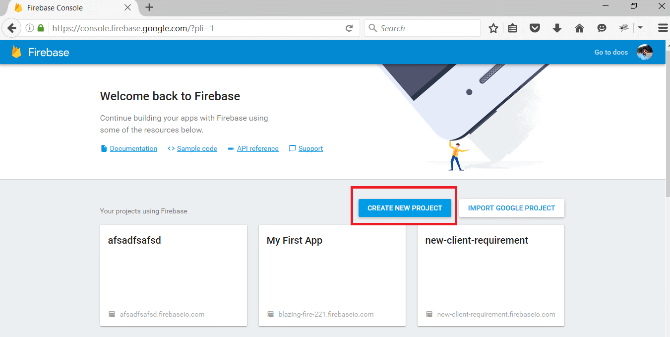
Task: Click the Import Google Project button
Action: point(511,208)
